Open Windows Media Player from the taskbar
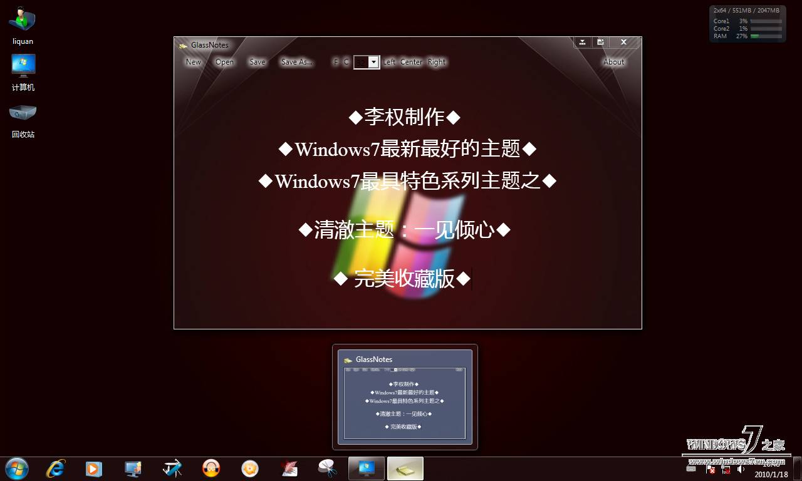The width and height of the screenshot is (802, 481). click(94, 468)
